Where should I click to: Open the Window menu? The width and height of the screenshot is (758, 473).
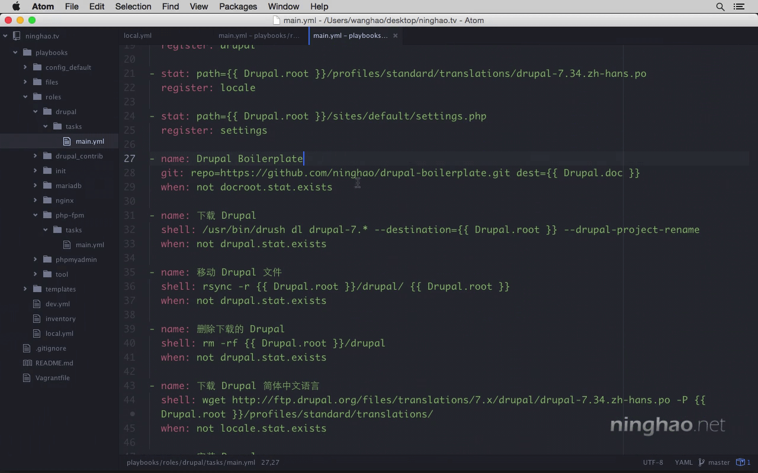pyautogui.click(x=284, y=7)
